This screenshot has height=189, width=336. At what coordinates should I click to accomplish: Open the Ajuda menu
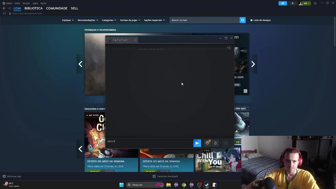click(43, 3)
